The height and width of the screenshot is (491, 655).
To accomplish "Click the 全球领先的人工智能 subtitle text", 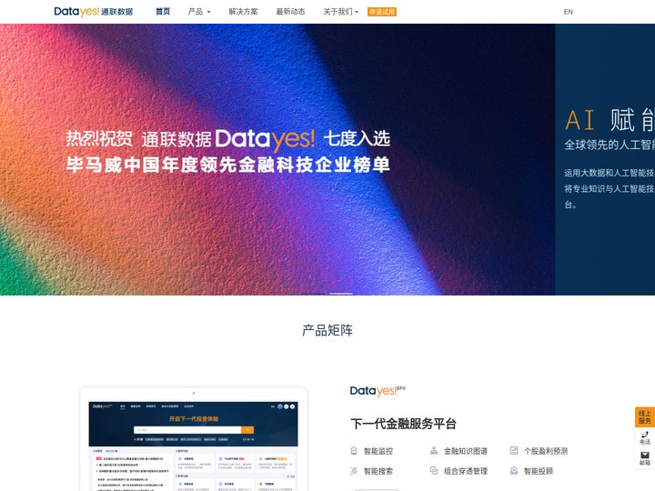I will [610, 145].
